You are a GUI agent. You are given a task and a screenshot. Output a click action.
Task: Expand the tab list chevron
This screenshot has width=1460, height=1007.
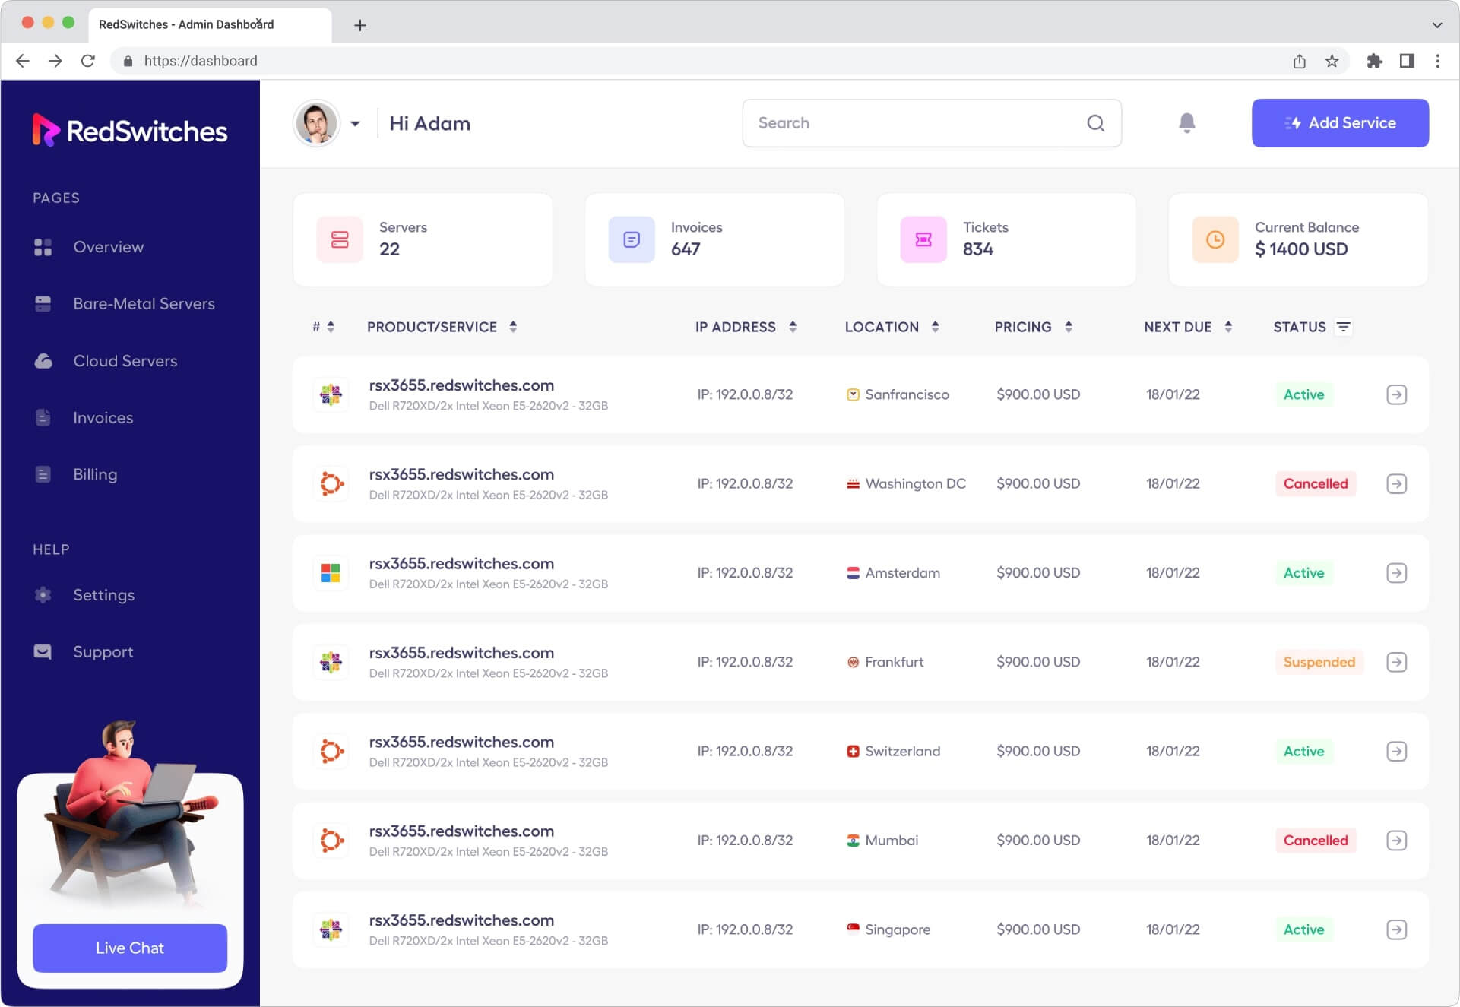click(x=1437, y=25)
